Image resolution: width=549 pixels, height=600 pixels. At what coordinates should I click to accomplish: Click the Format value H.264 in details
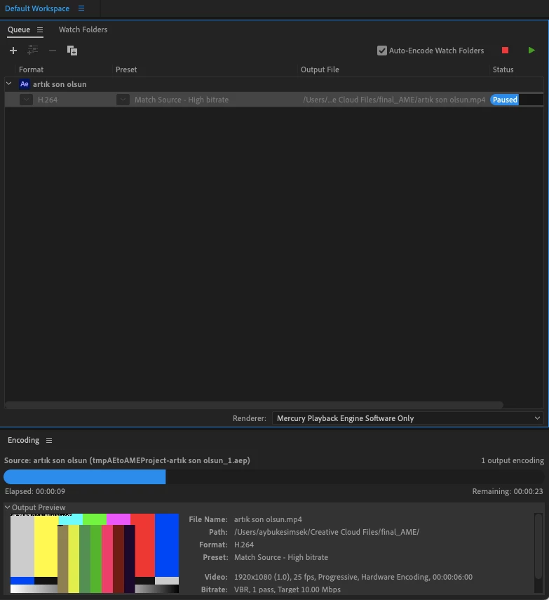[x=243, y=545]
